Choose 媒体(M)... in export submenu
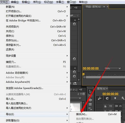This screenshot has height=123, width=125. (x=95, y=114)
